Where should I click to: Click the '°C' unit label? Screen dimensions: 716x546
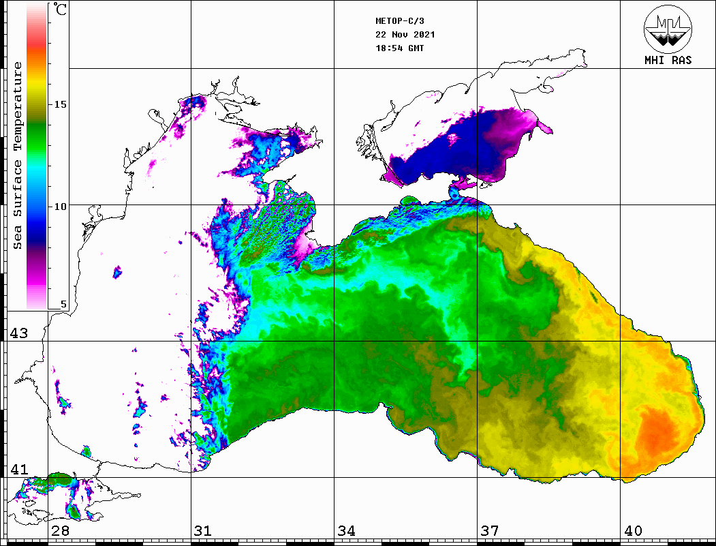click(x=60, y=9)
